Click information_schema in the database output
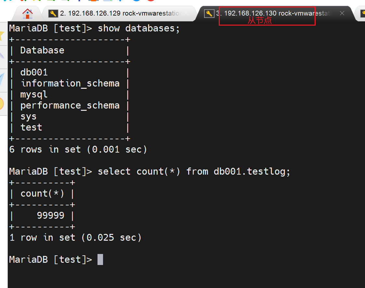Image resolution: width=365 pixels, height=288 pixels. (x=70, y=83)
